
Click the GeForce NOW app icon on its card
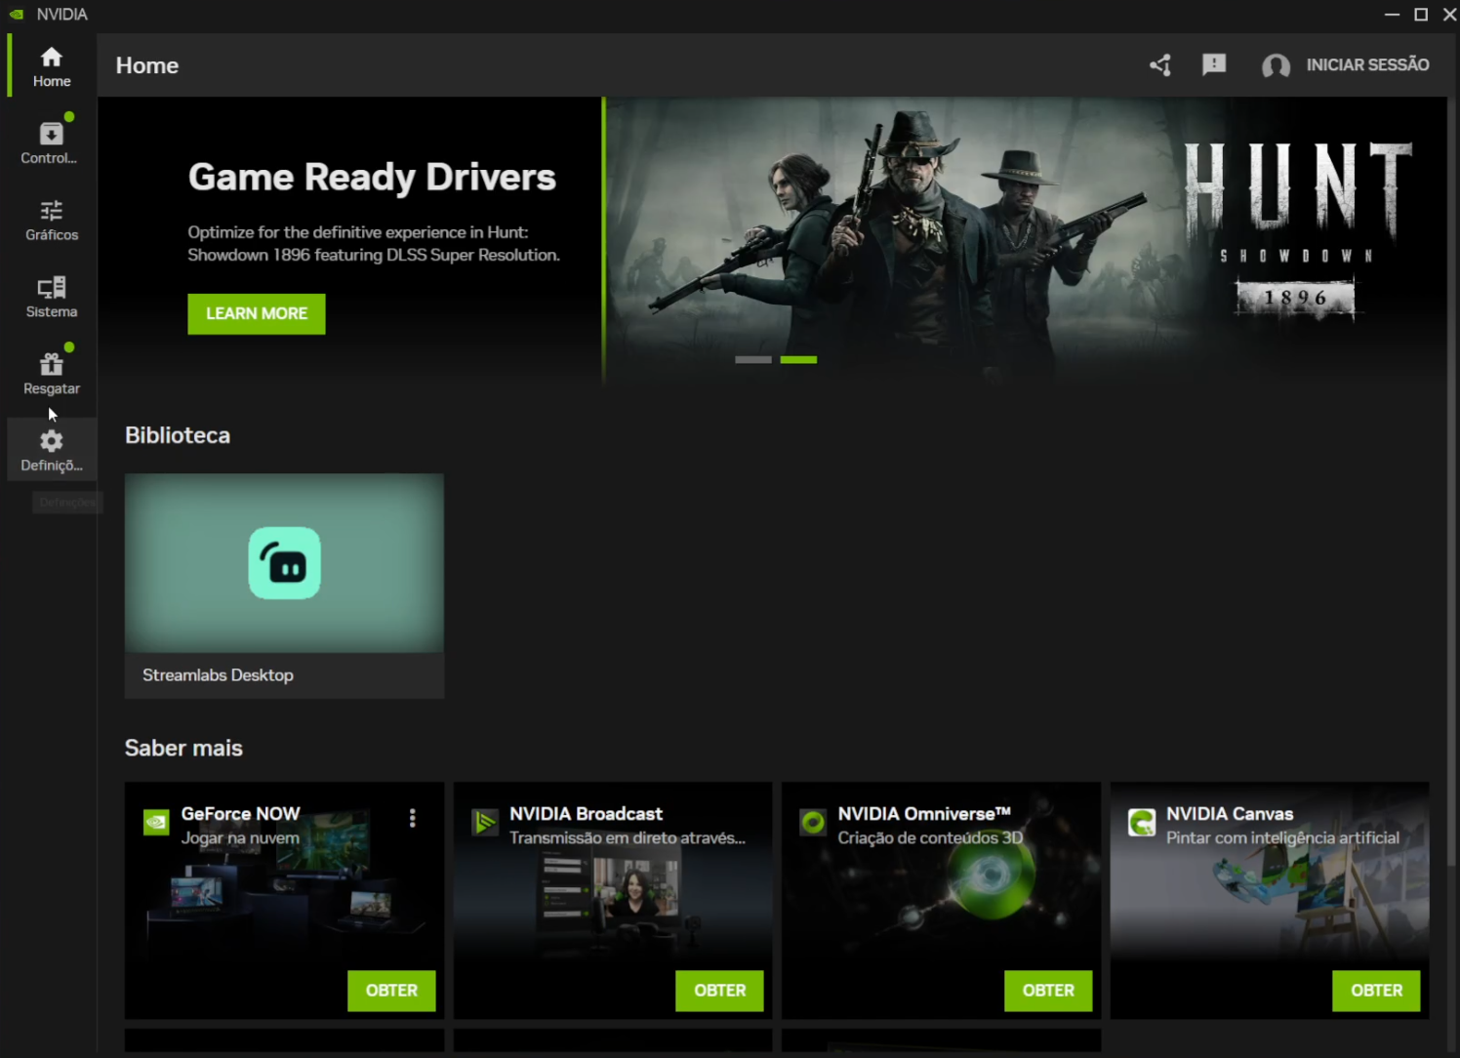[x=156, y=822]
